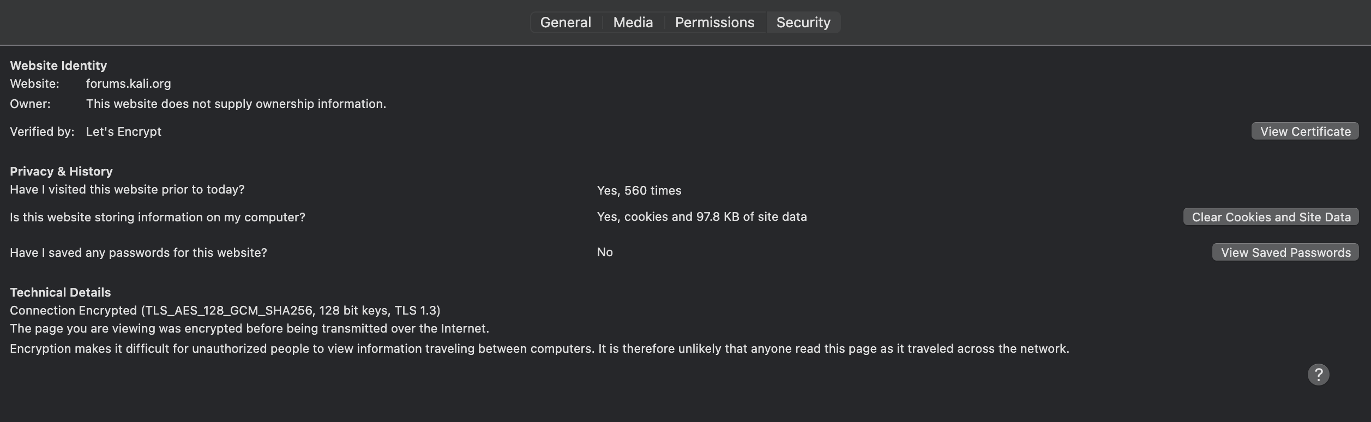Image resolution: width=1371 pixels, height=422 pixels.
Task: Click the Let's Encrypt verifier text
Action: coord(123,132)
